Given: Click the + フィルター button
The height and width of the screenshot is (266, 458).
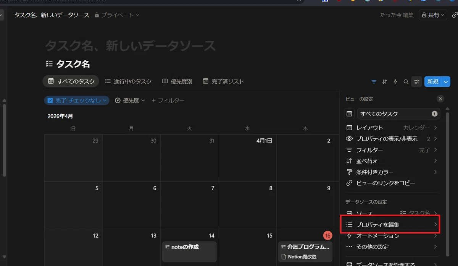Looking at the screenshot, I should point(168,101).
